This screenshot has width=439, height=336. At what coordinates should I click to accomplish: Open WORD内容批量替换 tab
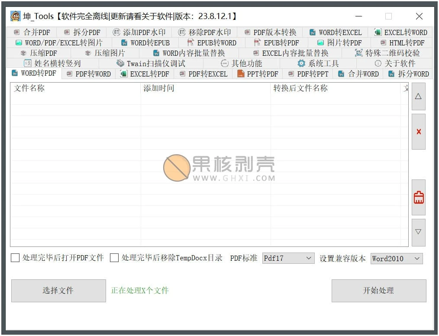(189, 53)
